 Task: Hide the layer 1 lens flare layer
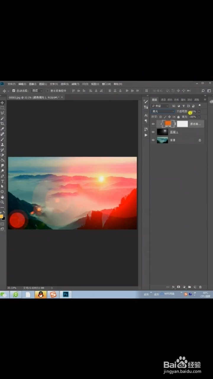coord(153,132)
